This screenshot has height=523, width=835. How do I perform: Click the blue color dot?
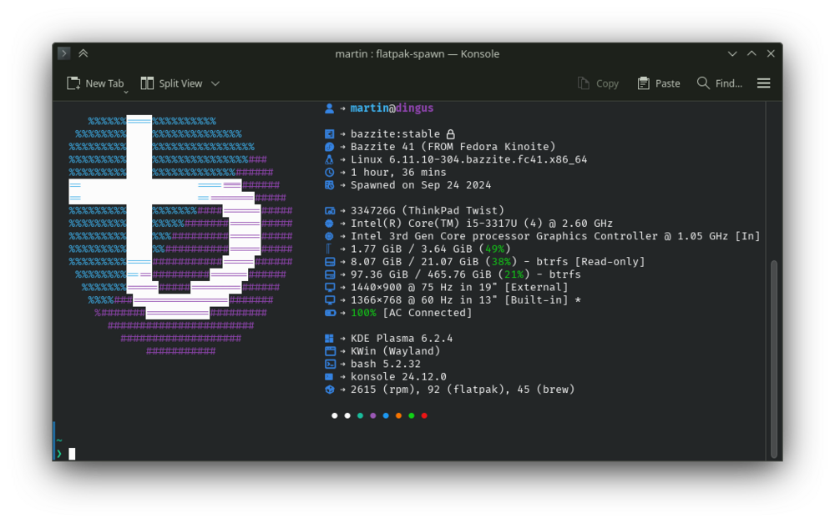pos(386,415)
